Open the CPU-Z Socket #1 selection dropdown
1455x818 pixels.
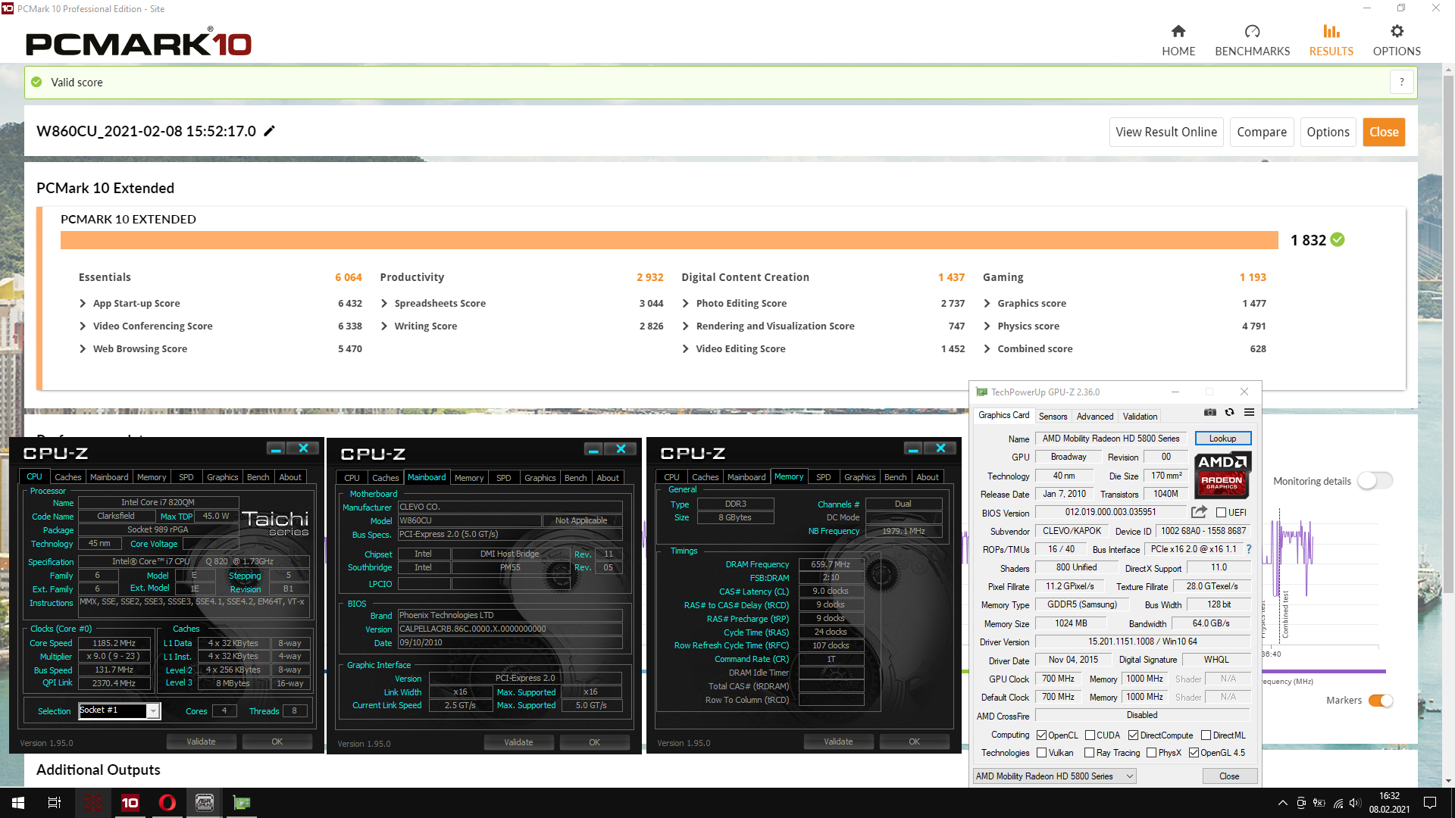pos(153,710)
